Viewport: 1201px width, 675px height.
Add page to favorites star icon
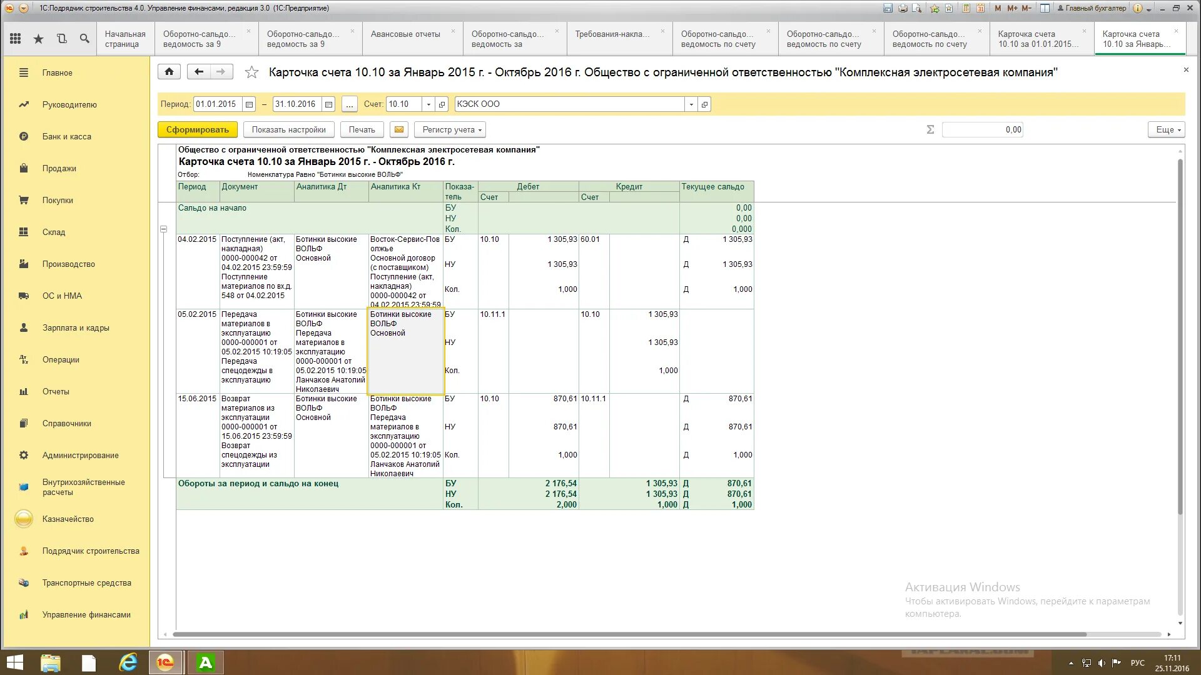coord(935,8)
